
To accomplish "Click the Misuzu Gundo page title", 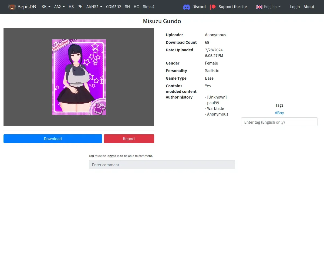I will pos(162,21).
